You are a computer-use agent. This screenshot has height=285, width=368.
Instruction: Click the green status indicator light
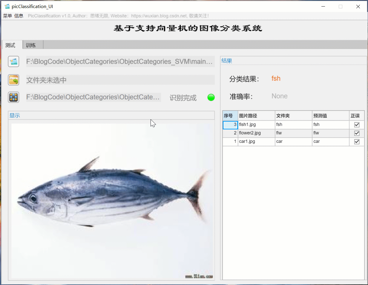pos(211,97)
